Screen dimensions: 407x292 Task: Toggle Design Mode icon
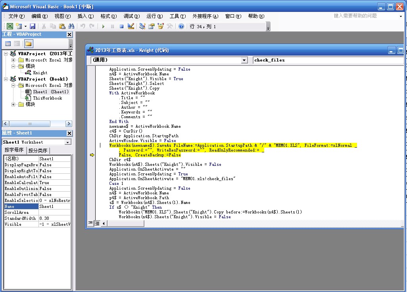[131, 26]
